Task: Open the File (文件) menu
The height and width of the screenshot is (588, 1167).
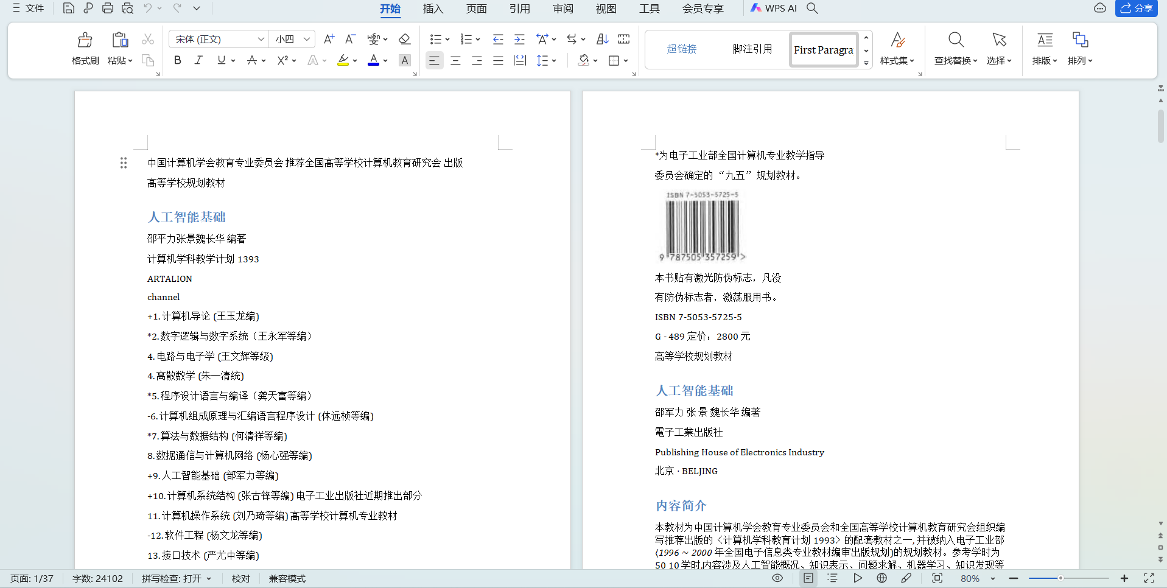Action: (x=29, y=9)
